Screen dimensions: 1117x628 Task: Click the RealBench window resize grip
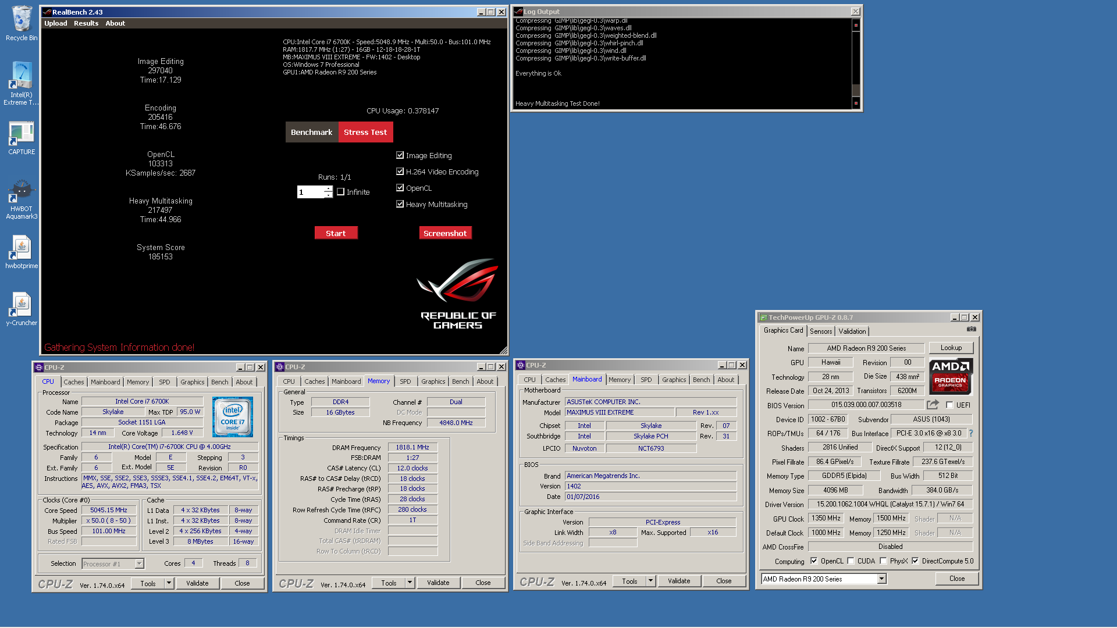[x=503, y=350]
